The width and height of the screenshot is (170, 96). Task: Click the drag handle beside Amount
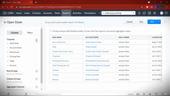pos(8,65)
